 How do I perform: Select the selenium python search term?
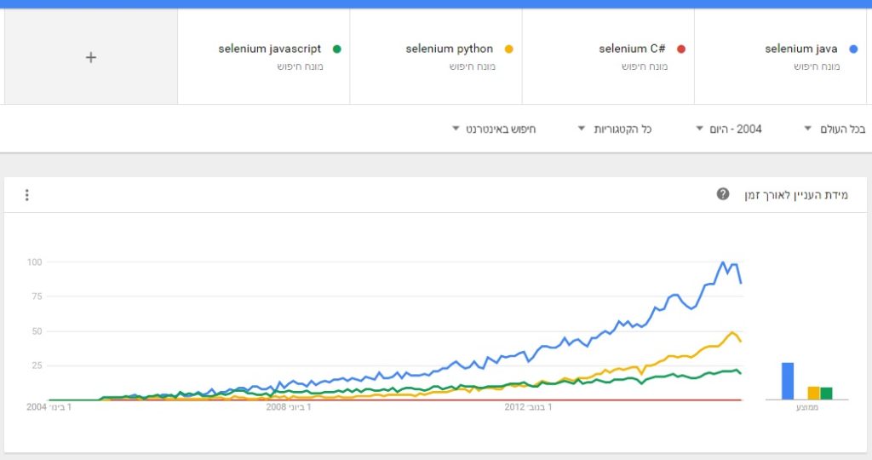[x=449, y=49]
